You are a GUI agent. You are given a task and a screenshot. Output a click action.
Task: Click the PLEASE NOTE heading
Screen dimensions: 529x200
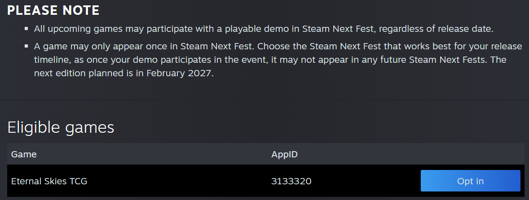tap(53, 11)
